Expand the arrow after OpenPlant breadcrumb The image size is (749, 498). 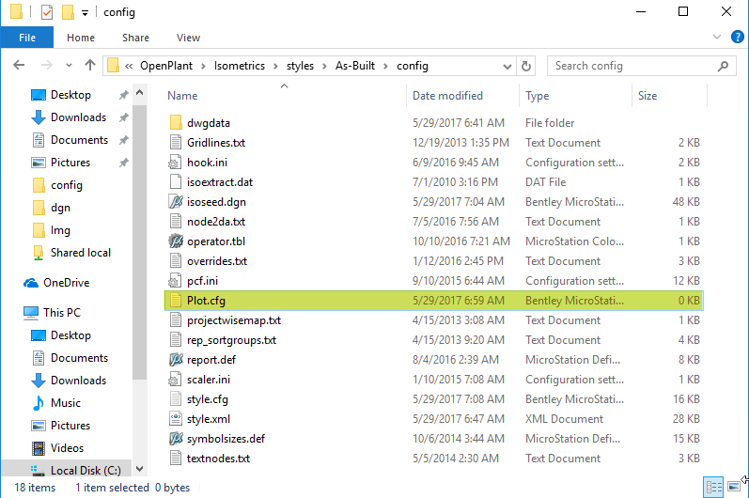point(204,66)
